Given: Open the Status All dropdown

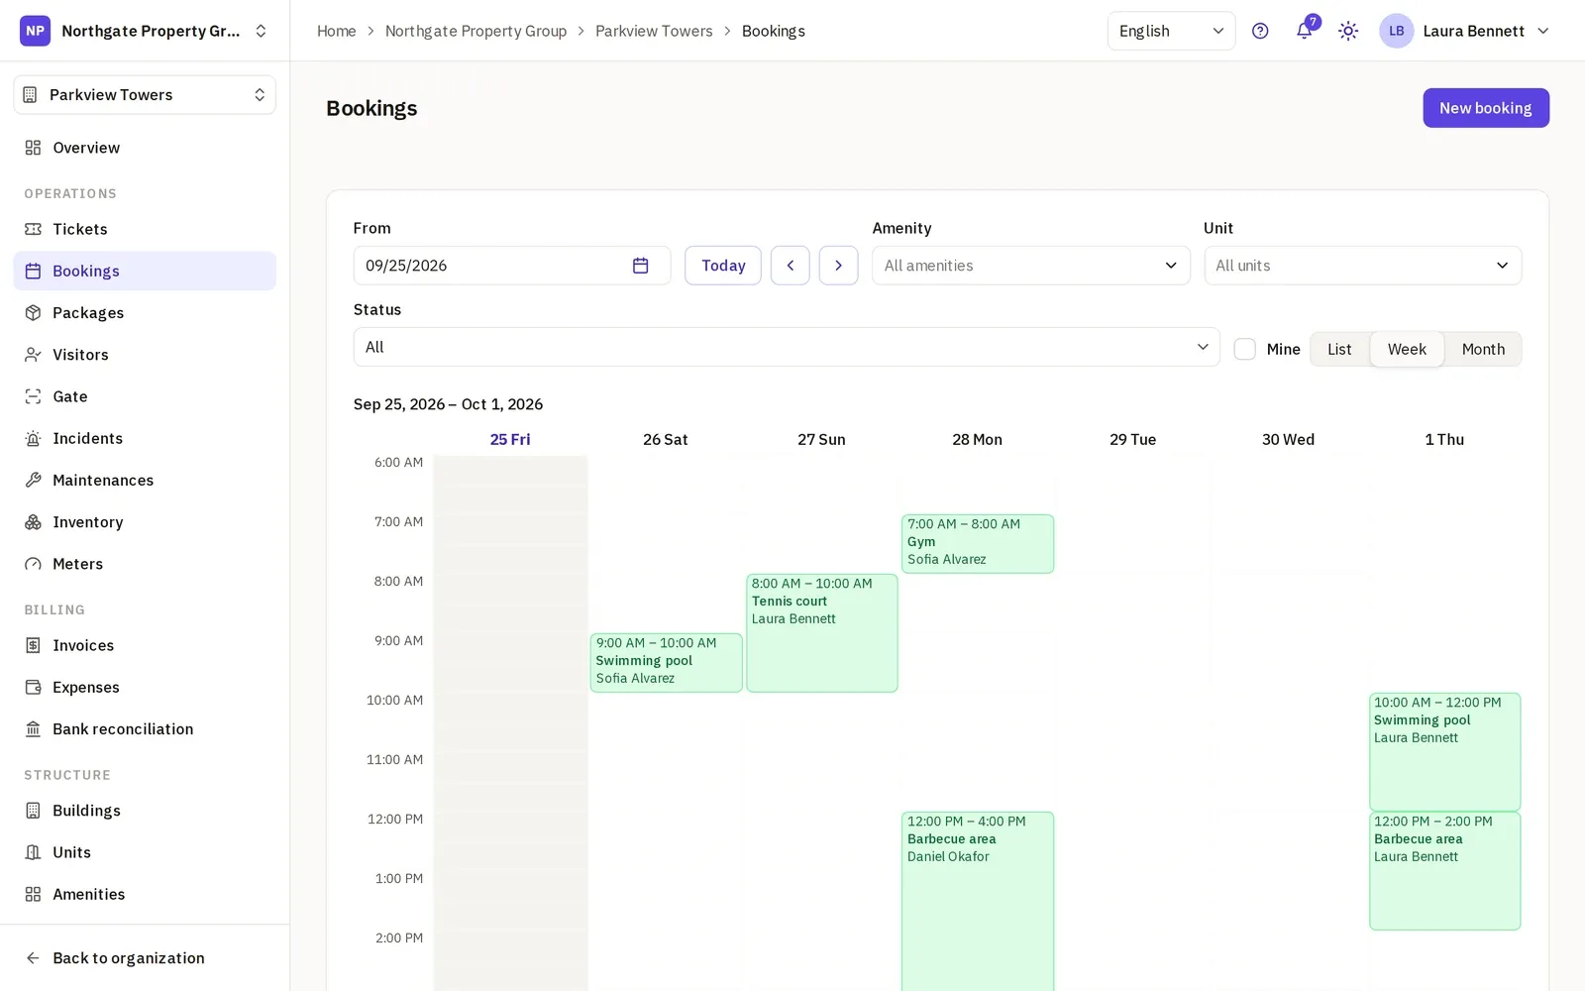Looking at the screenshot, I should click(787, 347).
